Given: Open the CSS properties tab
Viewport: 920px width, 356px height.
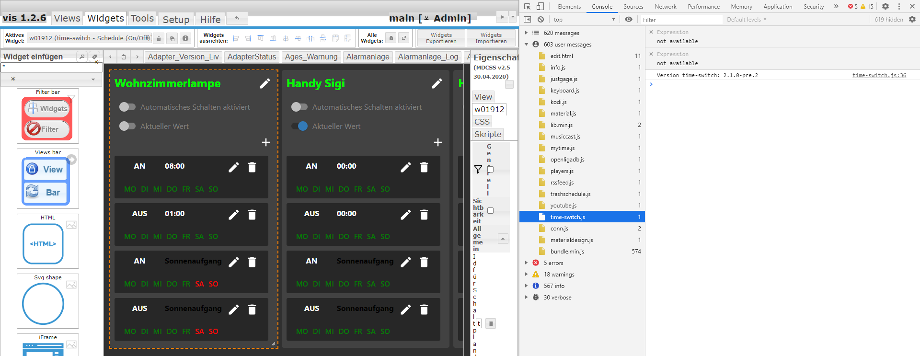Looking at the screenshot, I should (482, 122).
